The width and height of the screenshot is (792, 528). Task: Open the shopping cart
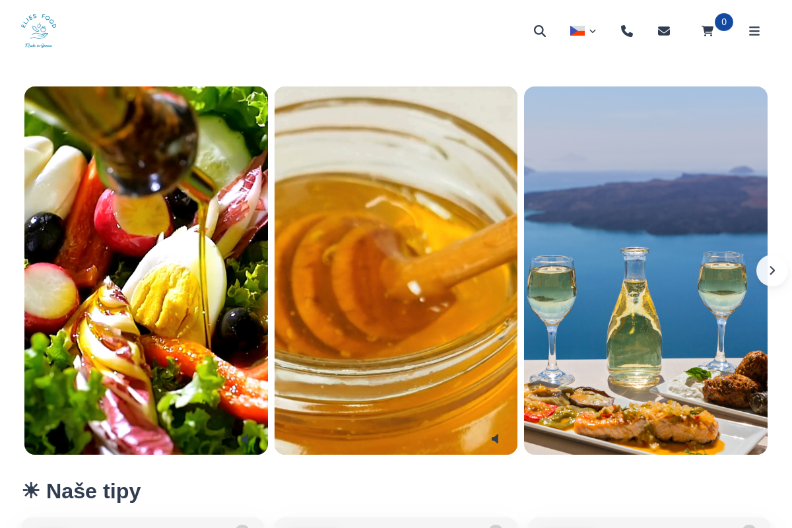pos(708,31)
